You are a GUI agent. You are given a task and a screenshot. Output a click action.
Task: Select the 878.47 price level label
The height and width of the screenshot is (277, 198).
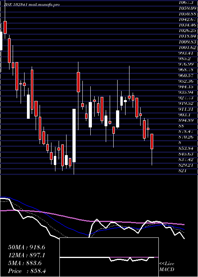[x=187, y=132]
